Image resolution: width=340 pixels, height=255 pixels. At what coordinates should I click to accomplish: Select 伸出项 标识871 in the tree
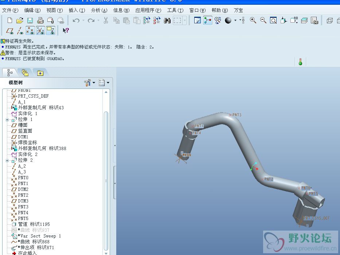click(x=37, y=248)
